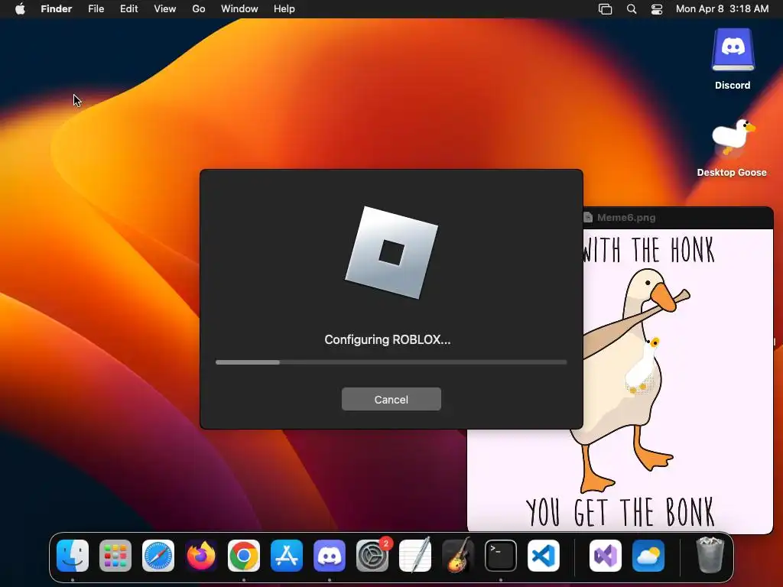
Task: Select the Desktop Goose icon on desktop
Action: click(x=732, y=148)
